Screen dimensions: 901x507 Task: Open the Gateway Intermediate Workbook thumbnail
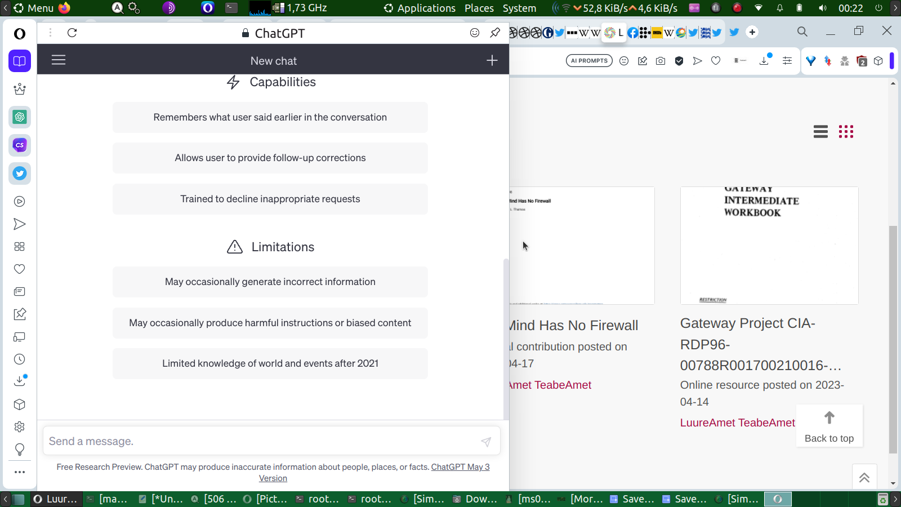click(769, 246)
